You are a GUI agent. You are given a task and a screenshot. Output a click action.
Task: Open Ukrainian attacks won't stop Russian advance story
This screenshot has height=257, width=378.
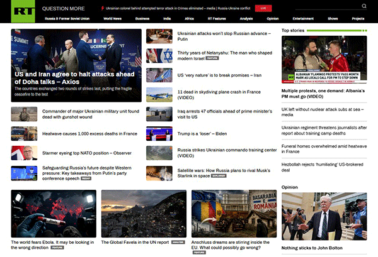pos(224,36)
